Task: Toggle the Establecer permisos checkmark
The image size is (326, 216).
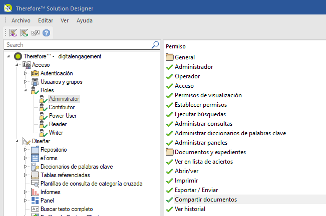Action: pyautogui.click(x=169, y=105)
